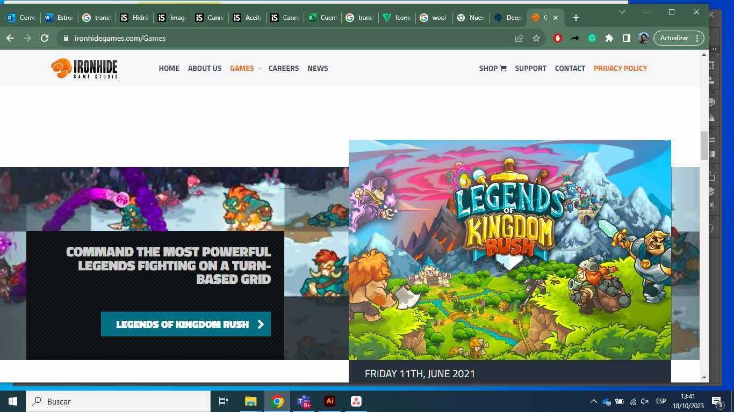
Task: Click the date FRIDAY 11TH, JUNE 2021
Action: tap(420, 374)
